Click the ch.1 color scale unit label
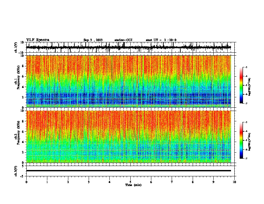The height and width of the screenshot is (204, 264). (250, 87)
